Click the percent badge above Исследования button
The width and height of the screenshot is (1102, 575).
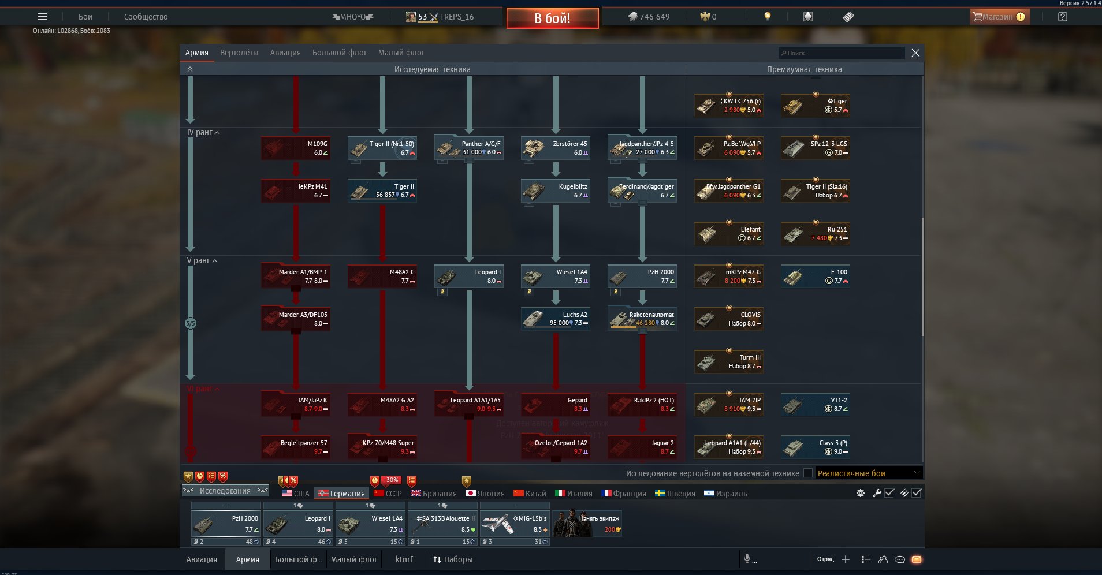[x=223, y=477]
